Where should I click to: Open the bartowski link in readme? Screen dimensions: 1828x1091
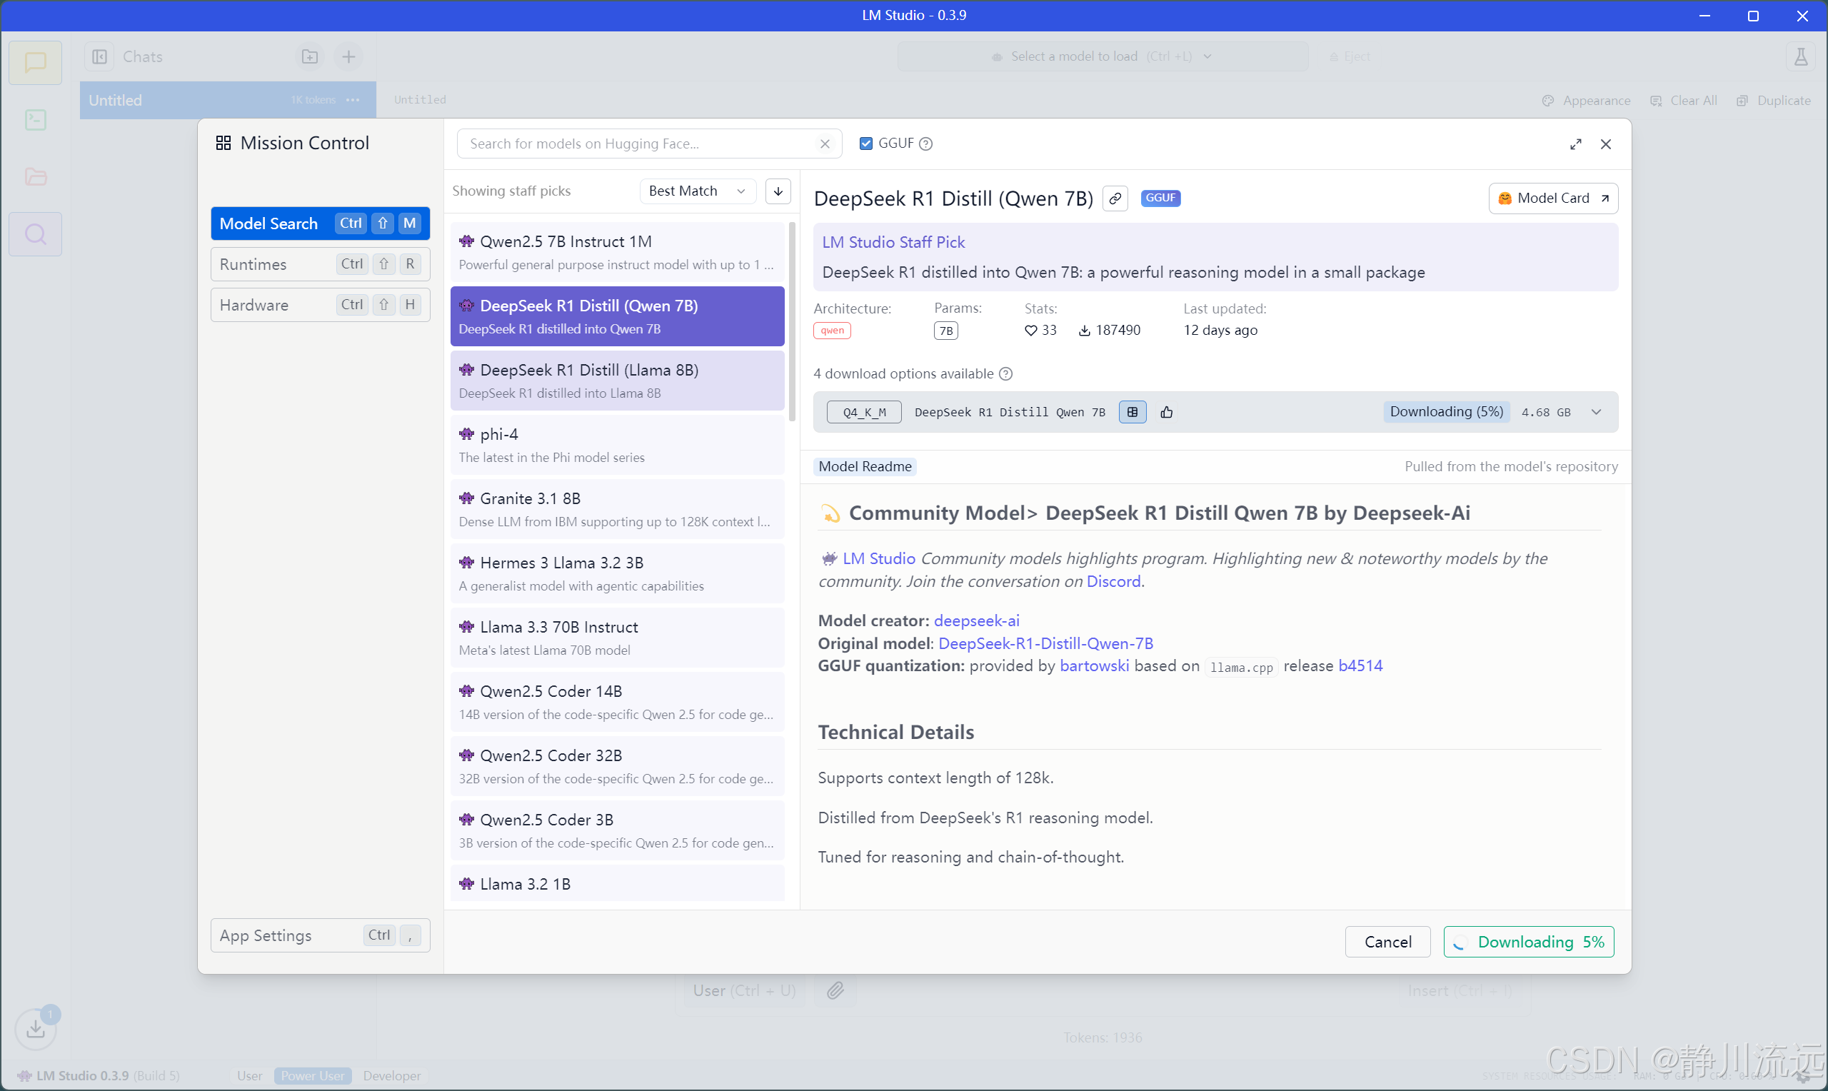coord(1094,666)
